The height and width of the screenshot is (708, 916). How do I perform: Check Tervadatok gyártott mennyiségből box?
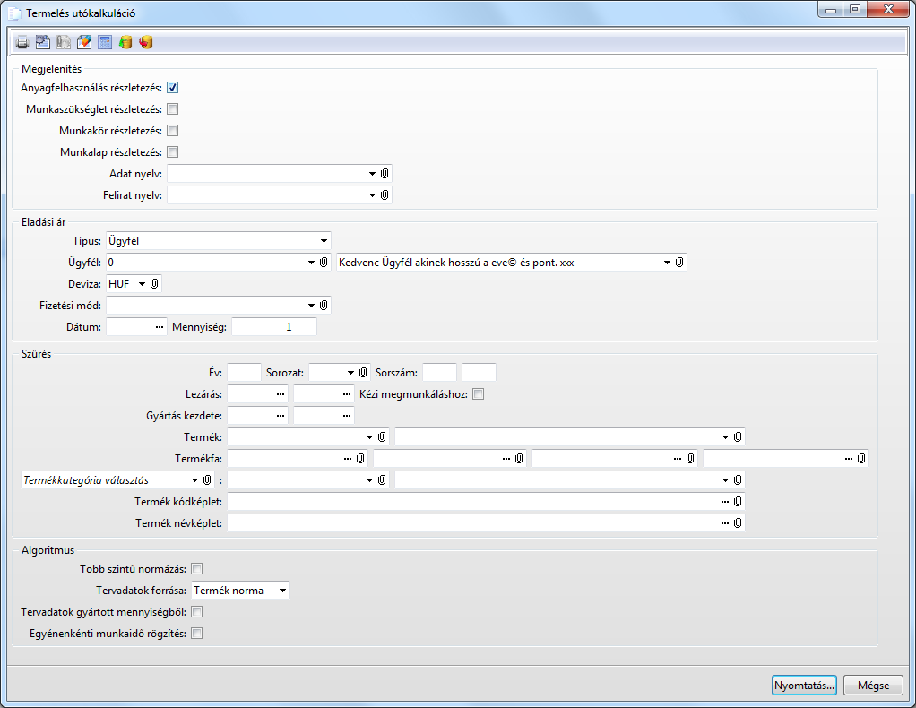pyautogui.click(x=197, y=612)
